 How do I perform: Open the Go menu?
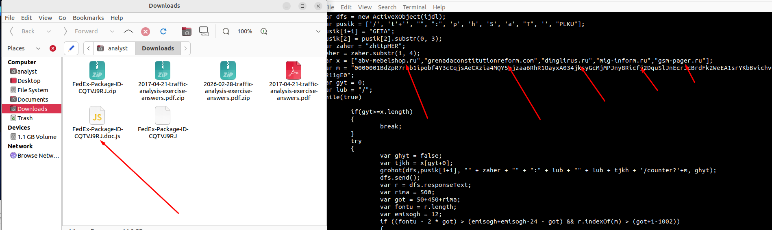coord(62,18)
